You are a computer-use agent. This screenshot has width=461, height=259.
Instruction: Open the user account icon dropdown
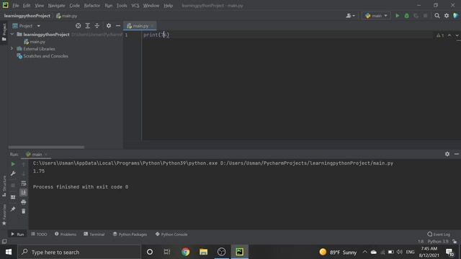350,16
